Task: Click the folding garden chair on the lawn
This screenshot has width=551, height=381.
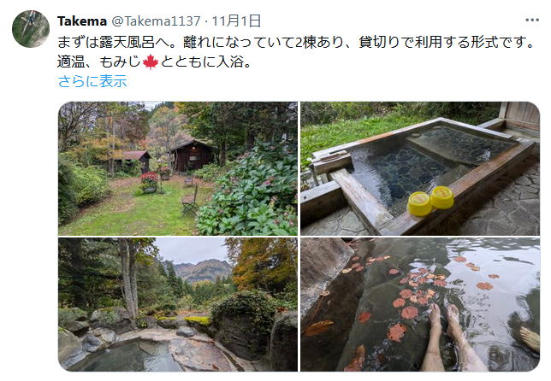Action: coord(190,200)
